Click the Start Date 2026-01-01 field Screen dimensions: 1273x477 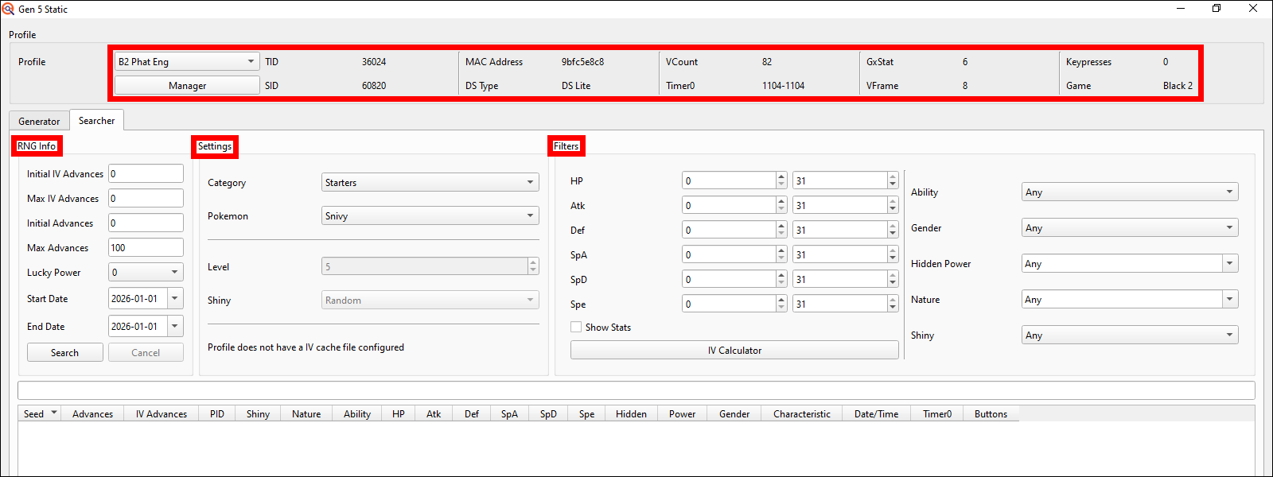tap(138, 298)
